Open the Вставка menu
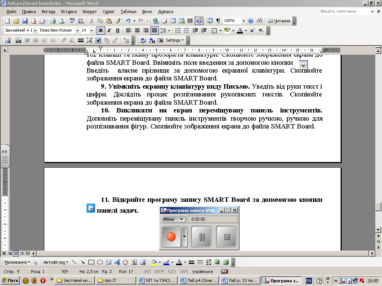 tap(69, 12)
